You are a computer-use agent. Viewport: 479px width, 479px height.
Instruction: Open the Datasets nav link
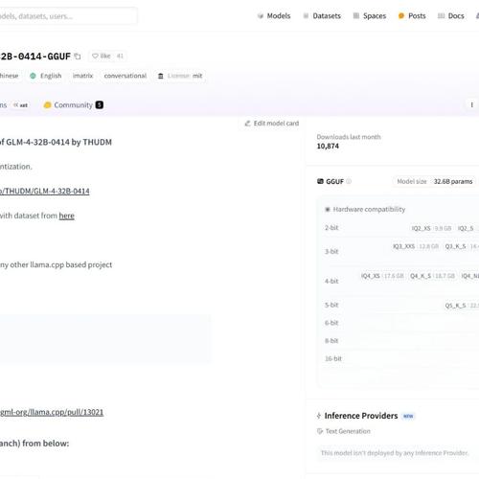pos(322,16)
